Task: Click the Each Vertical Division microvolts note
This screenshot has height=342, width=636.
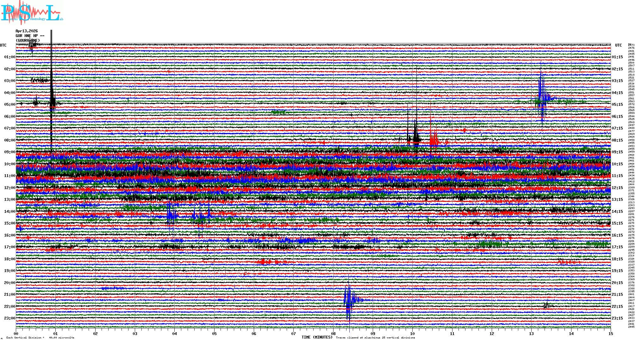Action: 40,338
